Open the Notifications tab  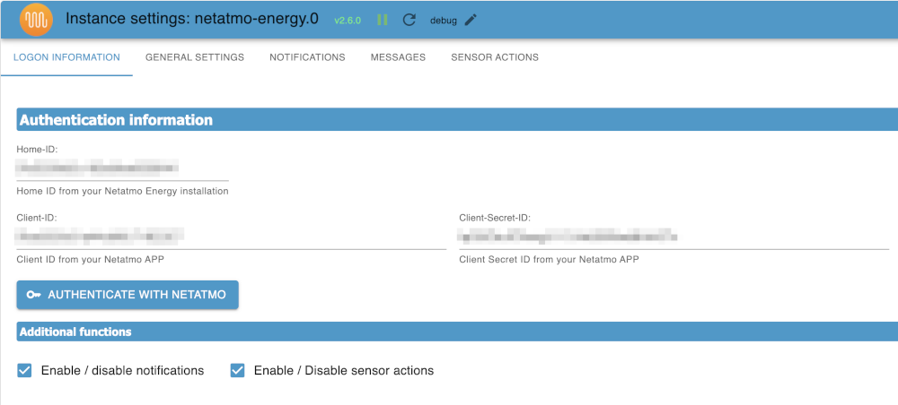pyautogui.click(x=307, y=57)
